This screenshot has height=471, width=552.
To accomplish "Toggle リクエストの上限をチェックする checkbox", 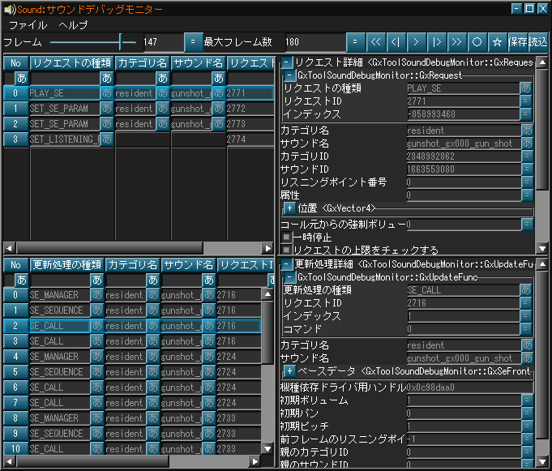I will (286, 250).
